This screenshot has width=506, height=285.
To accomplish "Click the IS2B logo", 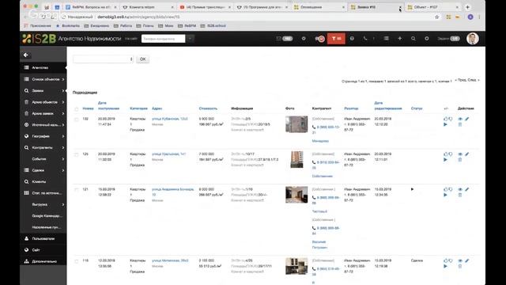I will [39, 39].
